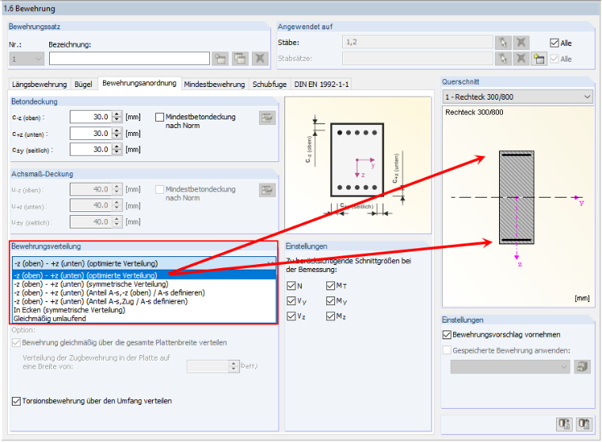Select In Ecken (symmetrische Verteilung) option
This screenshot has width=602, height=442.
coord(144,310)
